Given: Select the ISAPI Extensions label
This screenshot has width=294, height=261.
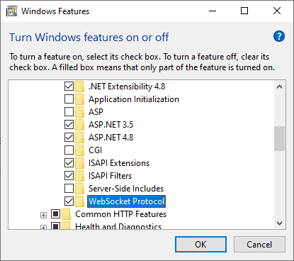Looking at the screenshot, I should coord(119,163).
